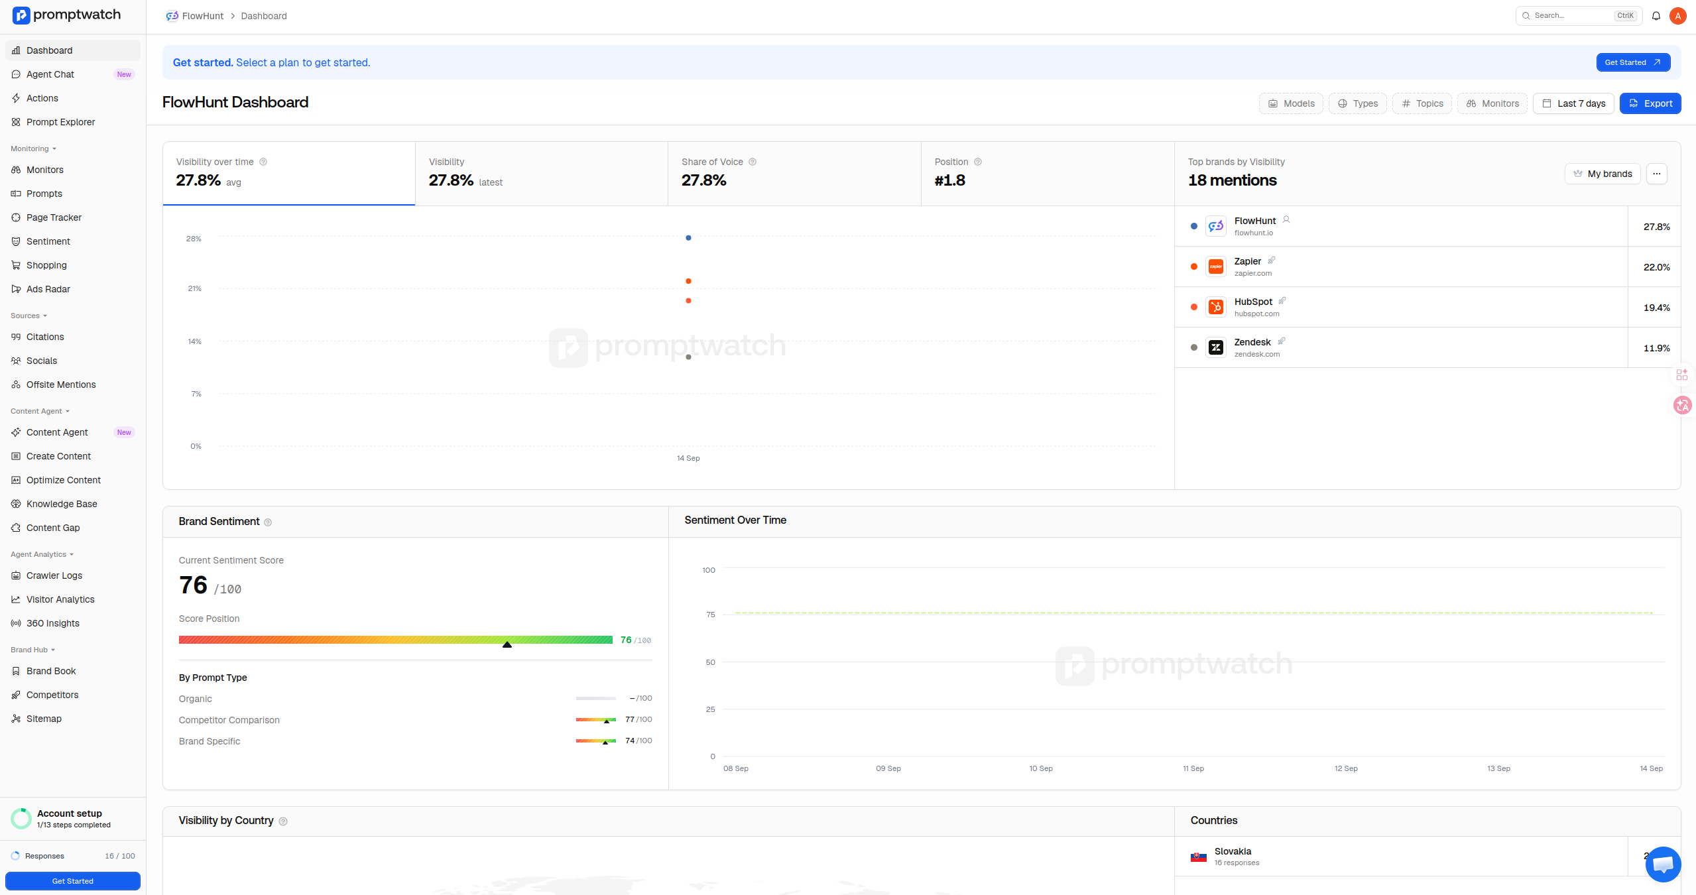Click the info icon next to Visibility by Country

(x=283, y=821)
